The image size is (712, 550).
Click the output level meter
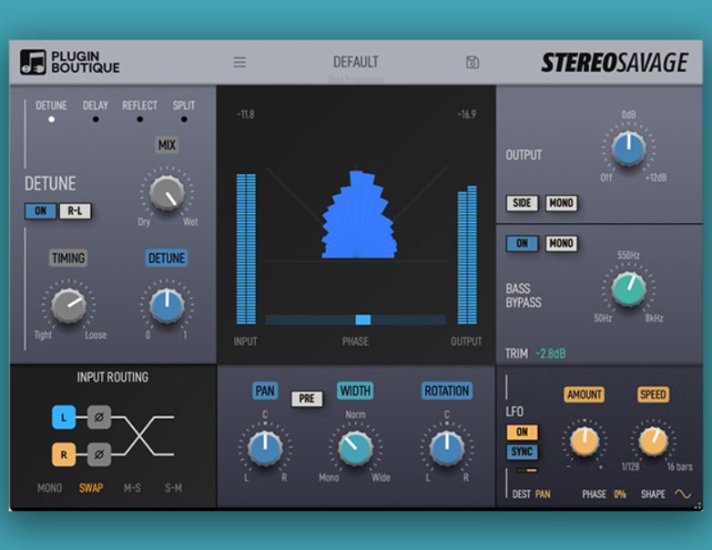coord(467,255)
